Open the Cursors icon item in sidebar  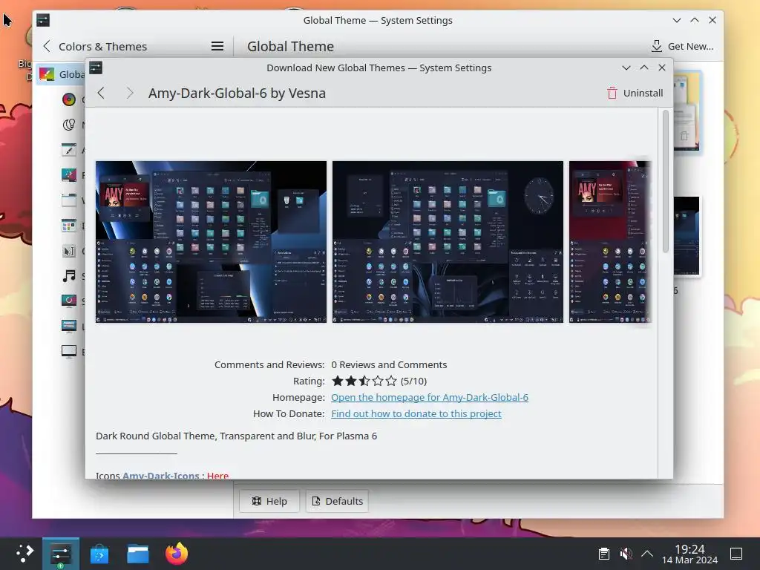(x=69, y=251)
